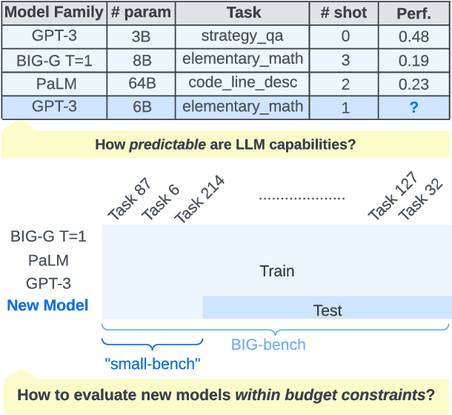Image resolution: width=452 pixels, height=415 pixels.
Task: Select the "Task 87" column label
Action: 129,199
